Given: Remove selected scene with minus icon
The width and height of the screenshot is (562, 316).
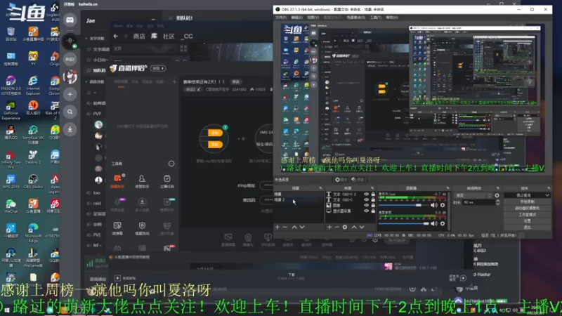Looking at the screenshot, I should tap(285, 227).
